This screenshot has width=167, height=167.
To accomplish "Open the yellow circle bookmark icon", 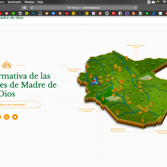I will 27,13.
